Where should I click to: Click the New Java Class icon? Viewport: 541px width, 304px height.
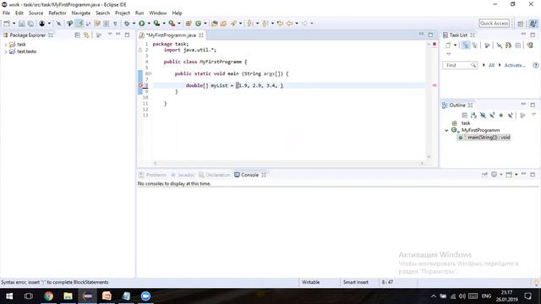199,24
